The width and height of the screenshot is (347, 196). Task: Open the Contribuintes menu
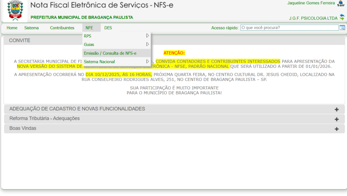click(x=62, y=28)
